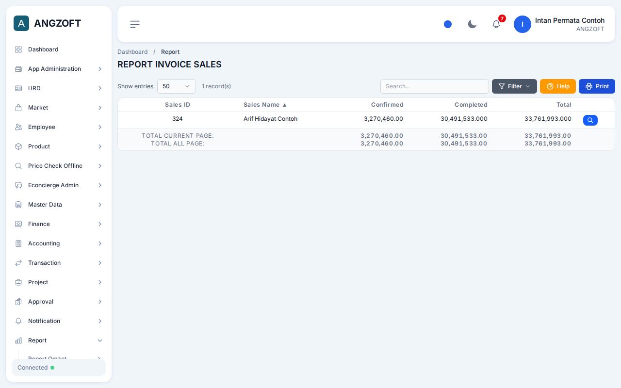Click the Econcierge Admin chat icon
This screenshot has width=621, height=388.
coord(18,185)
